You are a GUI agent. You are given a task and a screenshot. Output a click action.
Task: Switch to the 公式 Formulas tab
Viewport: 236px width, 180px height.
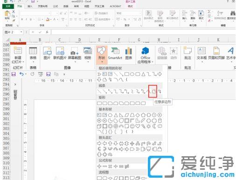tap(56, 6)
